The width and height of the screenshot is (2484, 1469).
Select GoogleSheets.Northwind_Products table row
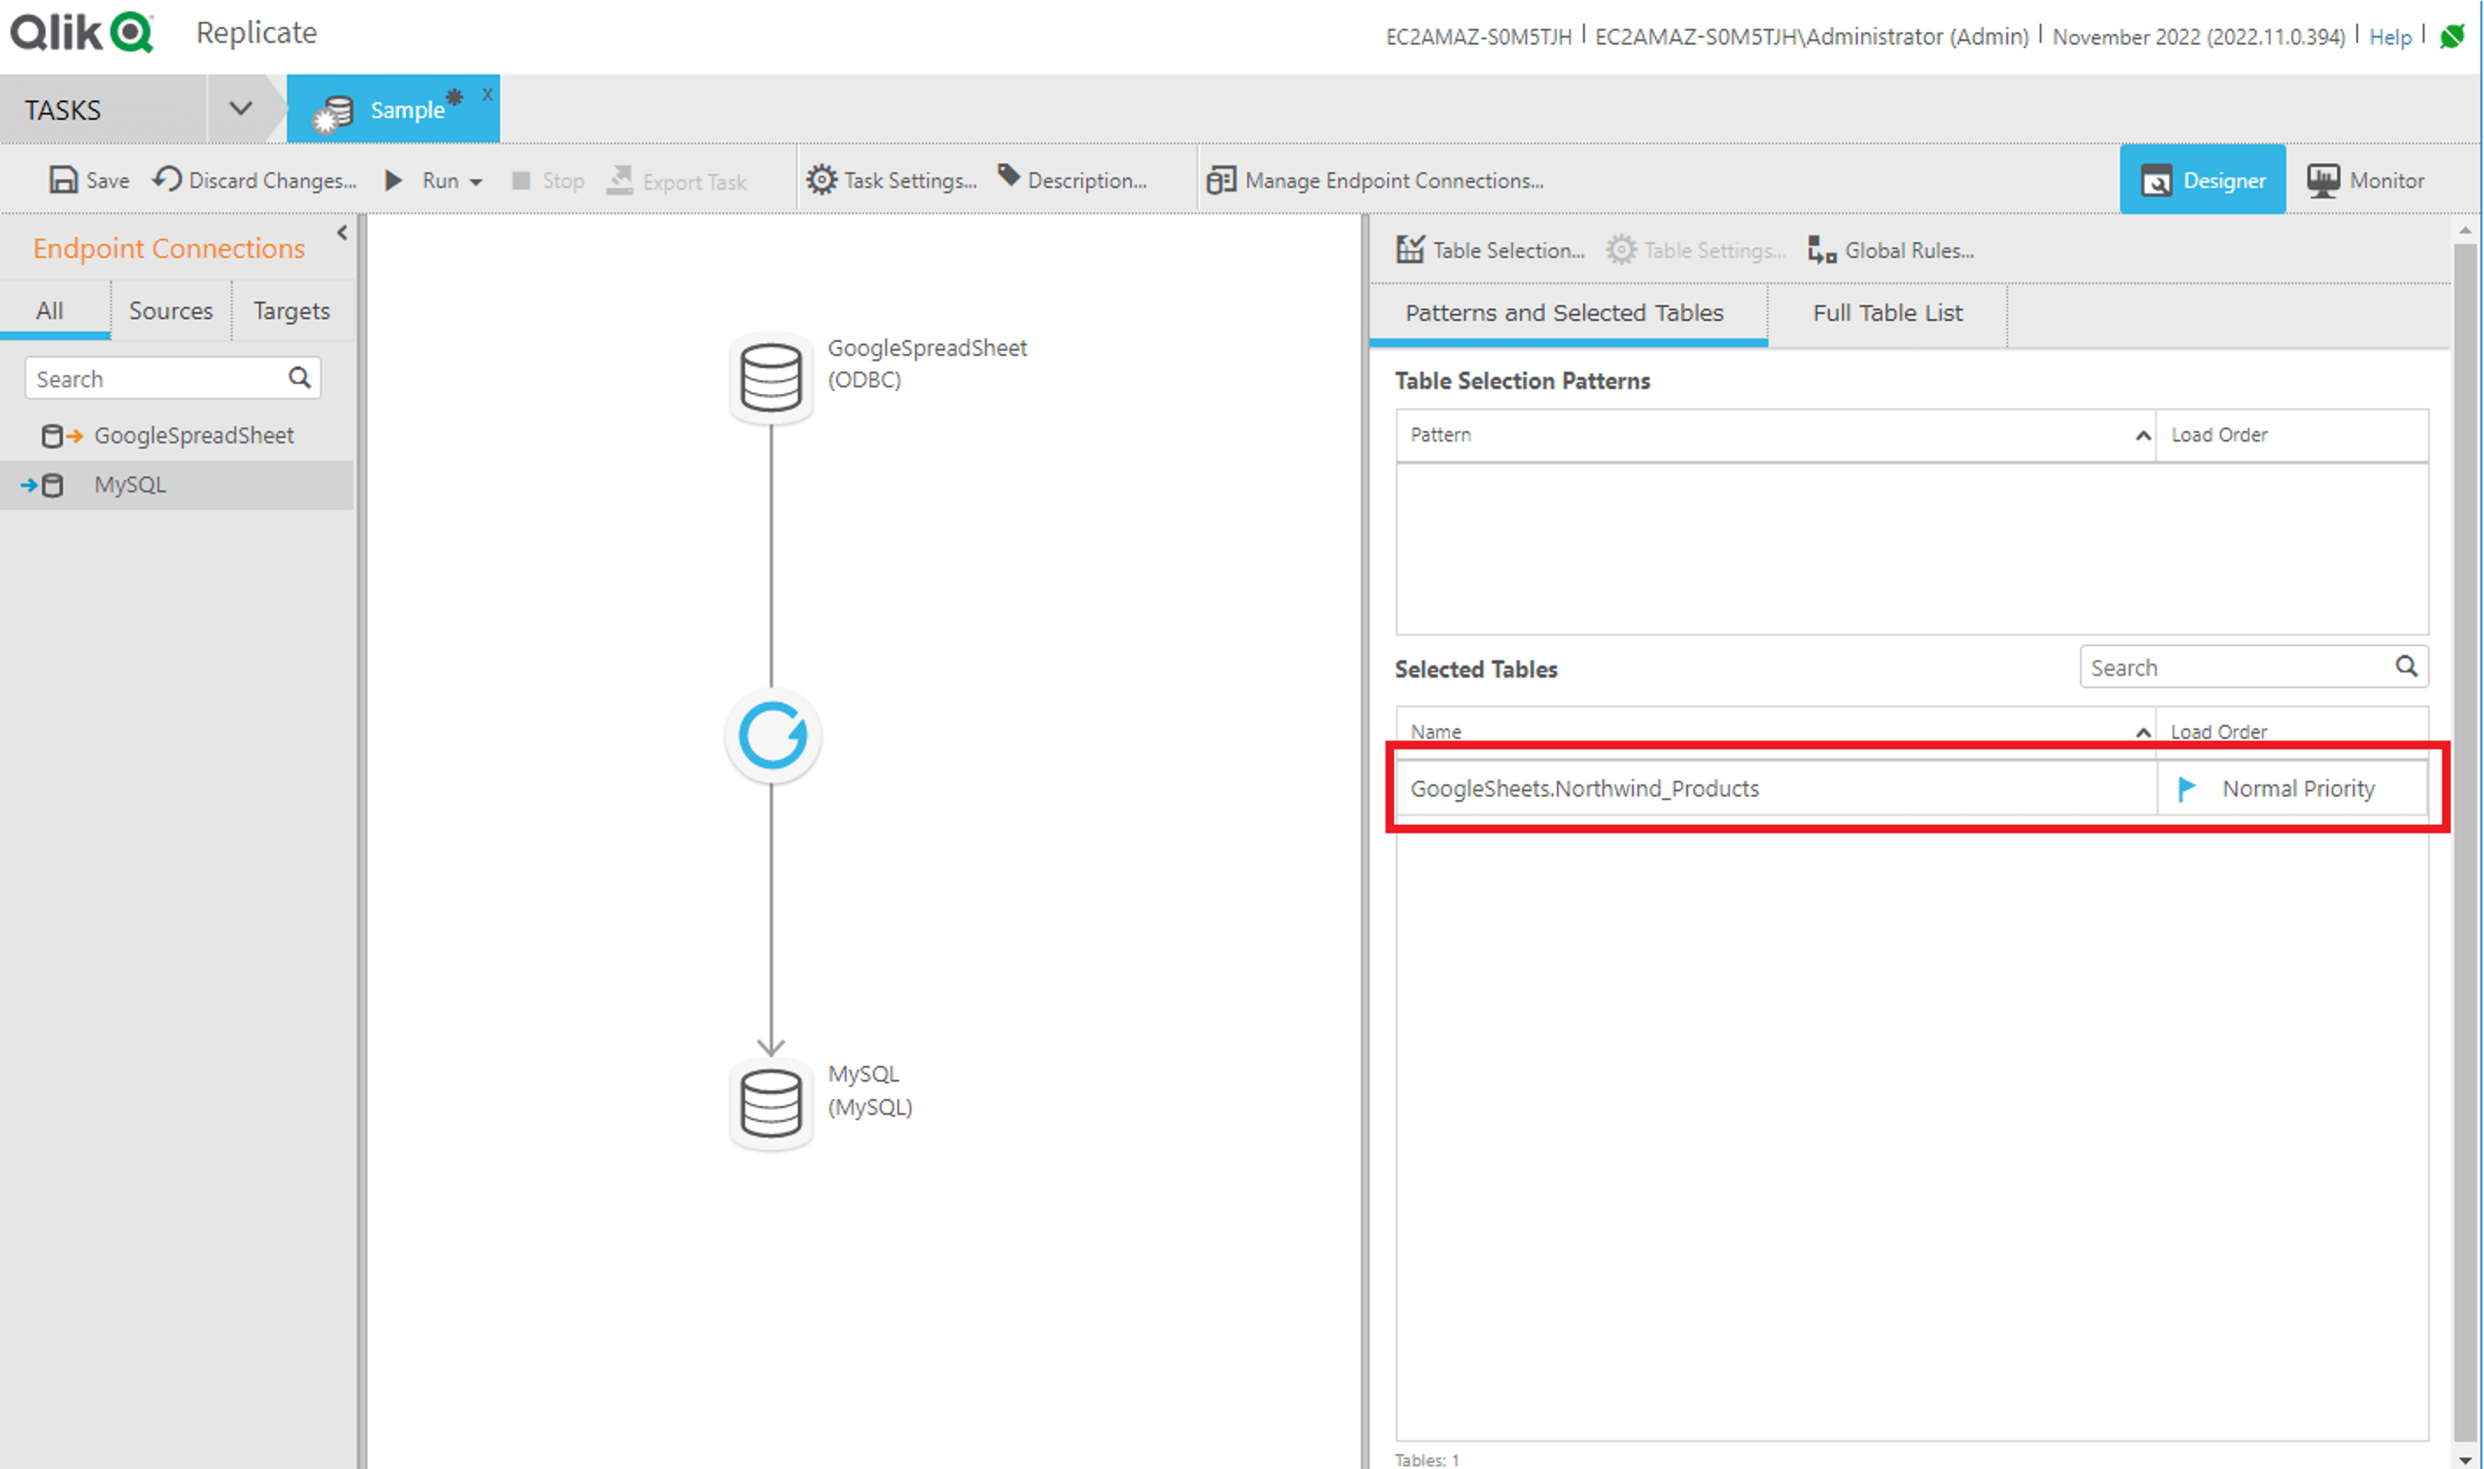pyautogui.click(x=1584, y=788)
